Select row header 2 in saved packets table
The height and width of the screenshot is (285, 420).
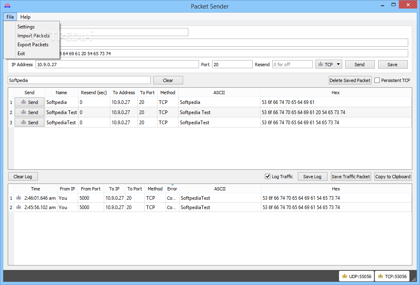[11, 112]
